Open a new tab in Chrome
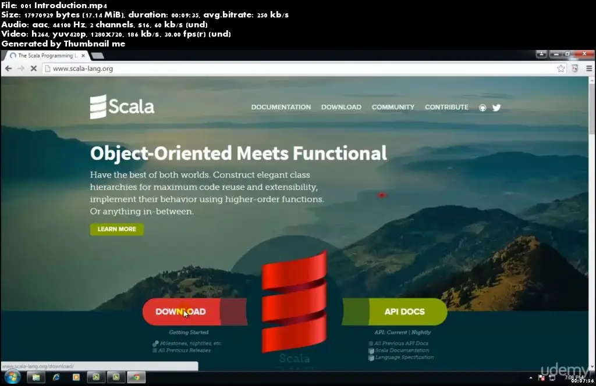 pos(98,56)
